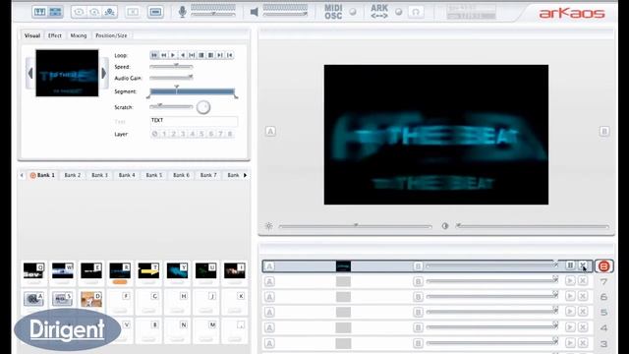The height and width of the screenshot is (354, 629).
Task: Assign visual to layer 8
Action: tap(230, 134)
